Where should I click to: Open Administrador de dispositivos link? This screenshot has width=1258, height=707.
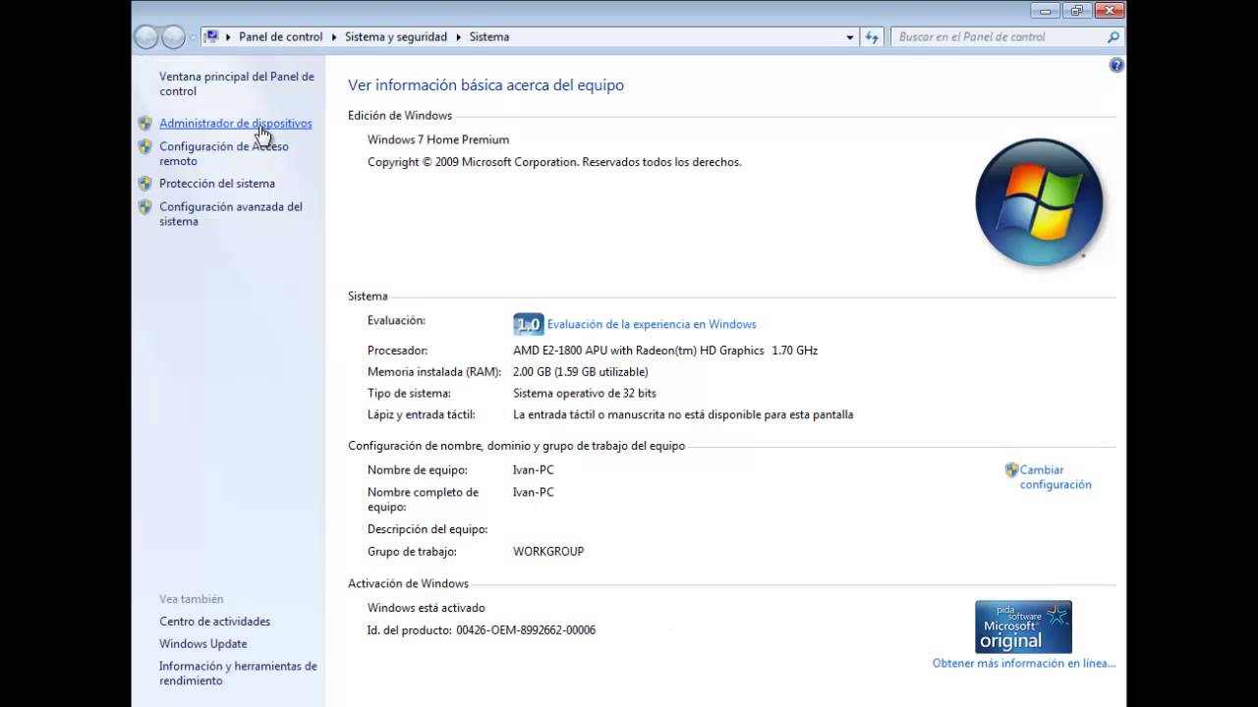tap(236, 124)
